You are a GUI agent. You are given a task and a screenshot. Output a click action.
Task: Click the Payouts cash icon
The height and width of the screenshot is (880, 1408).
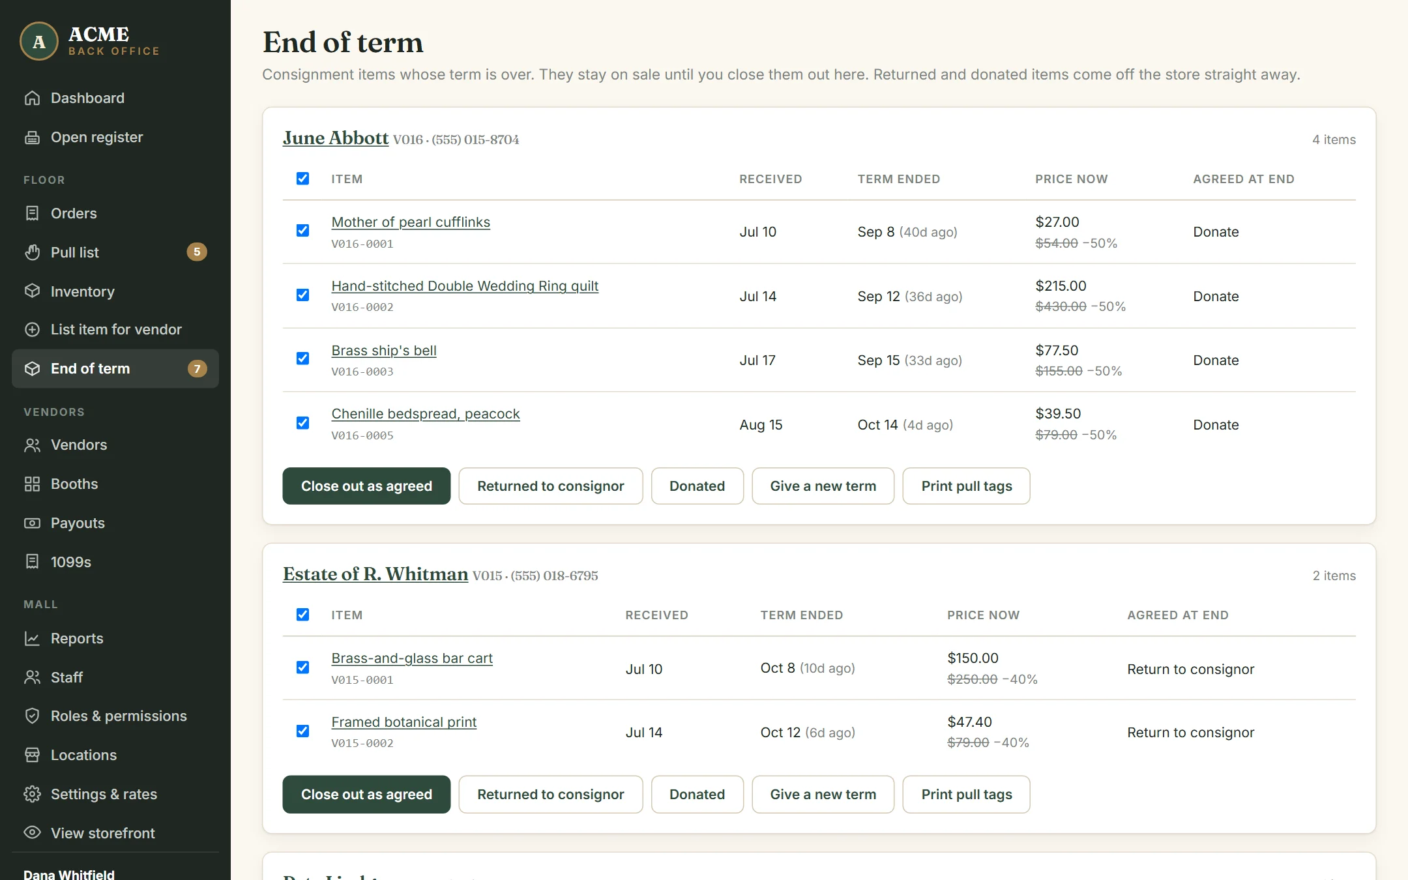coord(32,523)
